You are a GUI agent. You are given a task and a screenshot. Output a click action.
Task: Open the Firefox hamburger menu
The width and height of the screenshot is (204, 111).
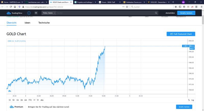pyautogui.click(x=201, y=7)
